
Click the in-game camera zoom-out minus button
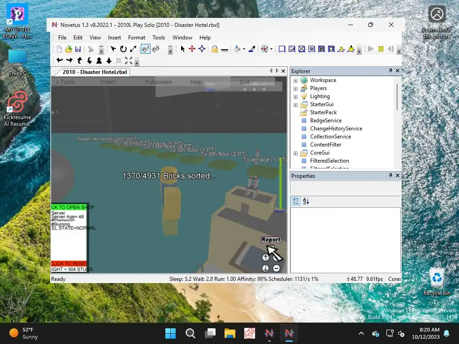[x=276, y=268]
